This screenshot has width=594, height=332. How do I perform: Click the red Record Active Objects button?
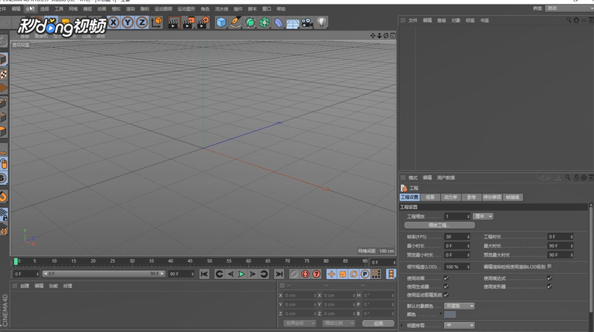pos(305,274)
